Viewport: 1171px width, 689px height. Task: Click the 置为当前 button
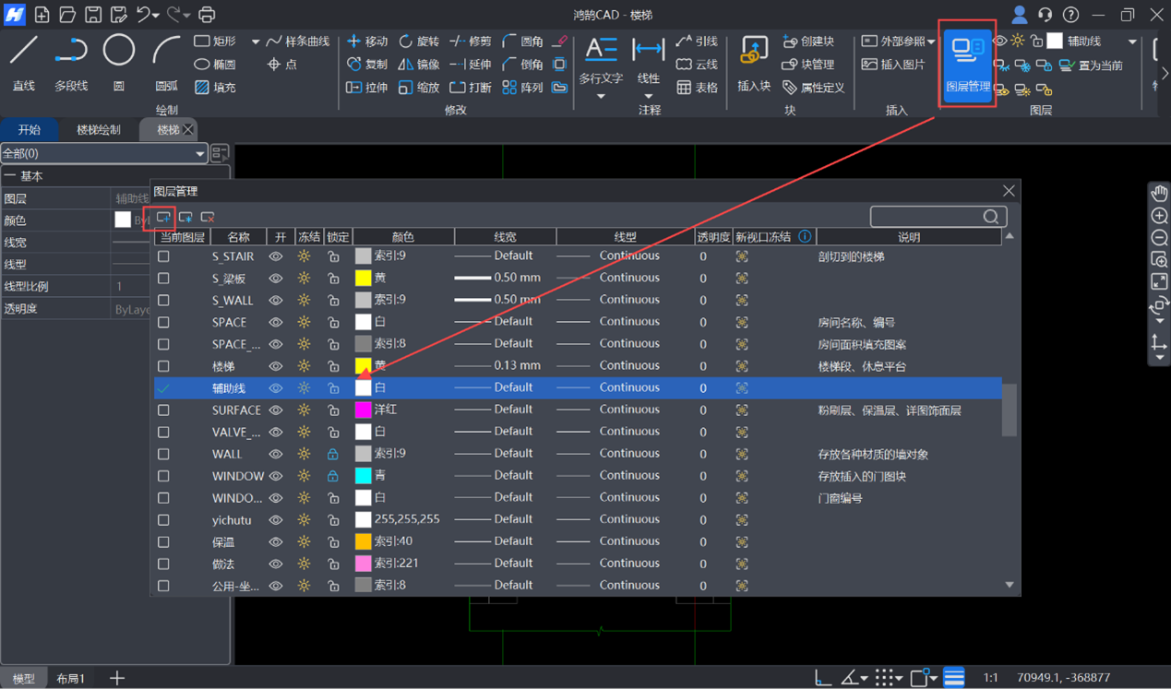coord(1093,65)
